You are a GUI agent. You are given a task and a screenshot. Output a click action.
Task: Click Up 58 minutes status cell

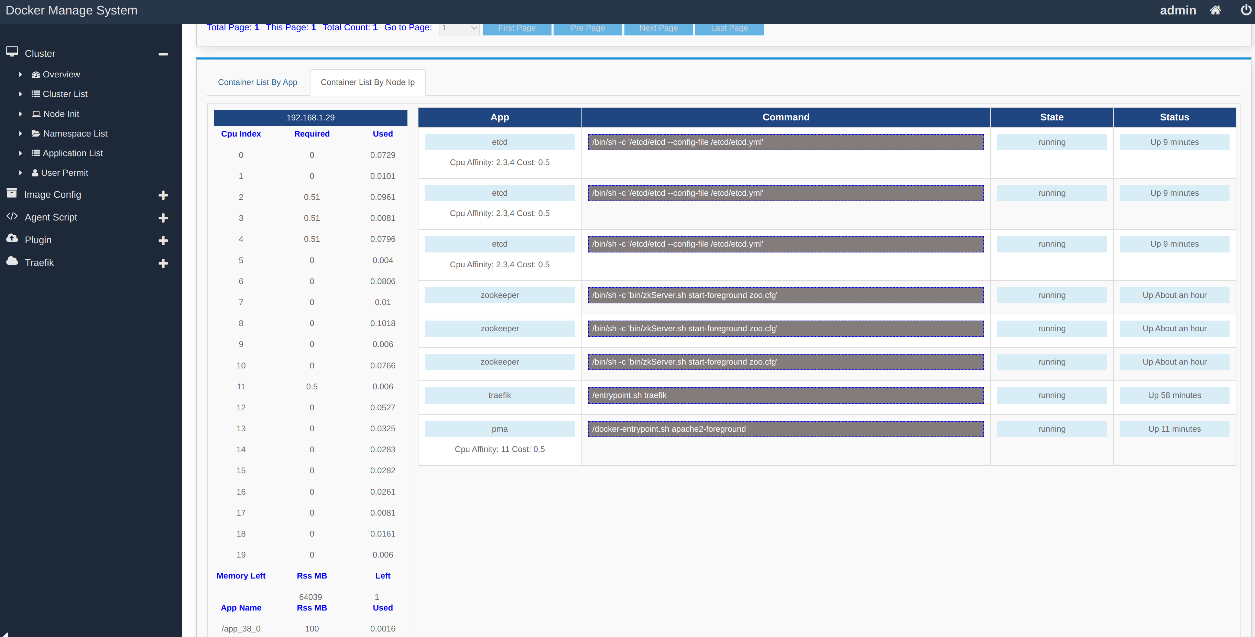pos(1174,395)
